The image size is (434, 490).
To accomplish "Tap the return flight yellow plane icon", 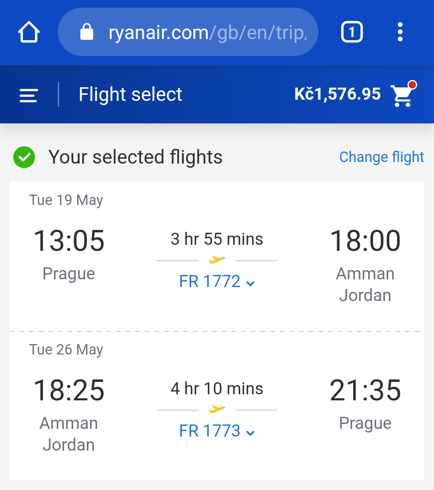I will (217, 409).
